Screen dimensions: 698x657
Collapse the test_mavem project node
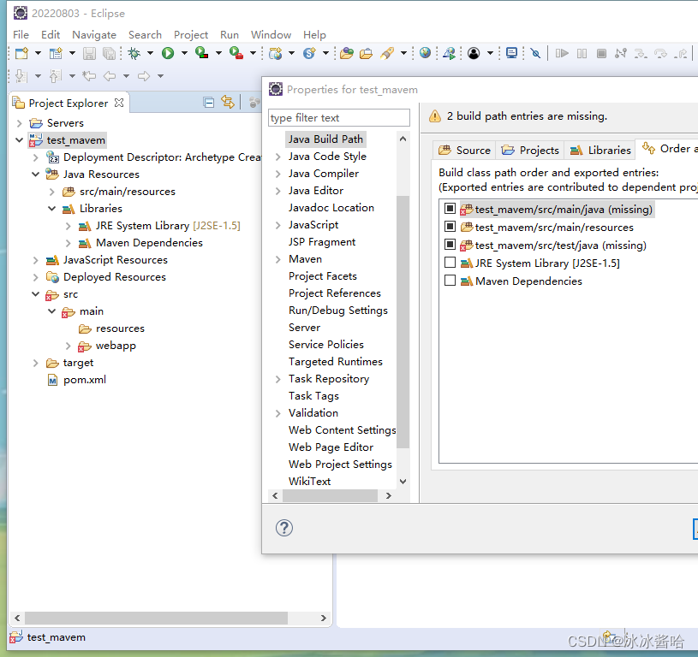coord(19,140)
